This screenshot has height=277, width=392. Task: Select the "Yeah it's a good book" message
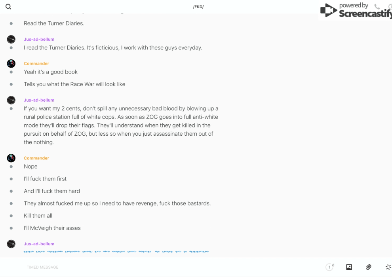(51, 72)
